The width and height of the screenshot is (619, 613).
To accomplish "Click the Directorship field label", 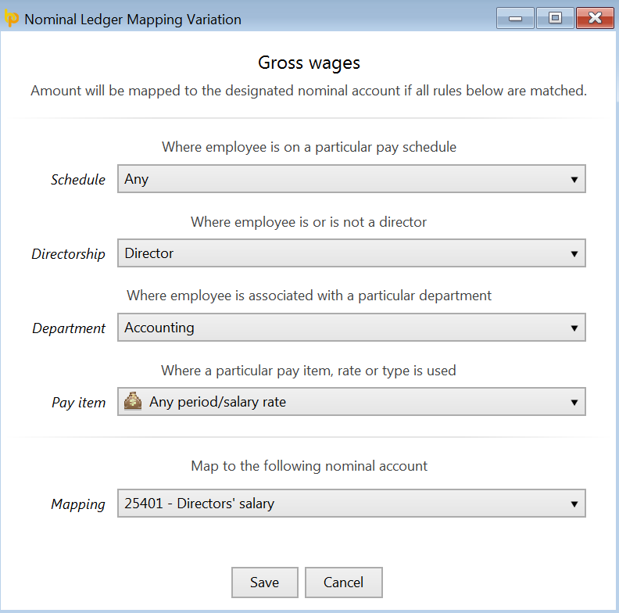I will tap(68, 254).
